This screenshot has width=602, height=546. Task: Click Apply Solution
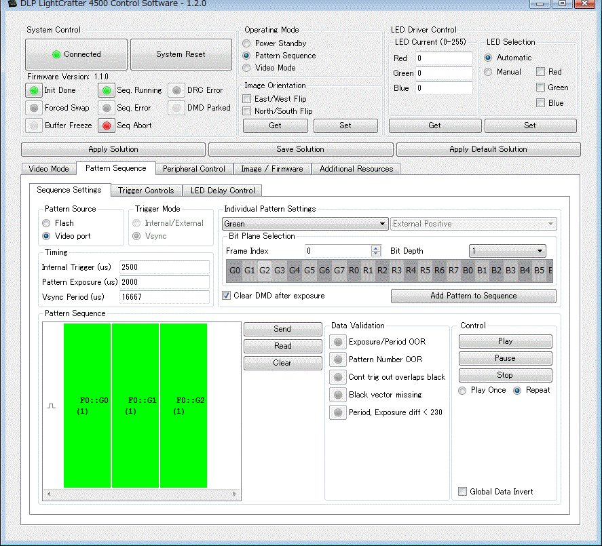113,149
